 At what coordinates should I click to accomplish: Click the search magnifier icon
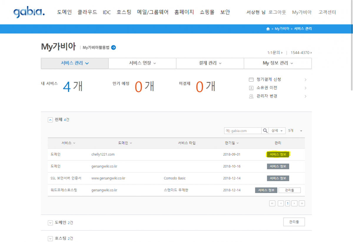(x=265, y=131)
